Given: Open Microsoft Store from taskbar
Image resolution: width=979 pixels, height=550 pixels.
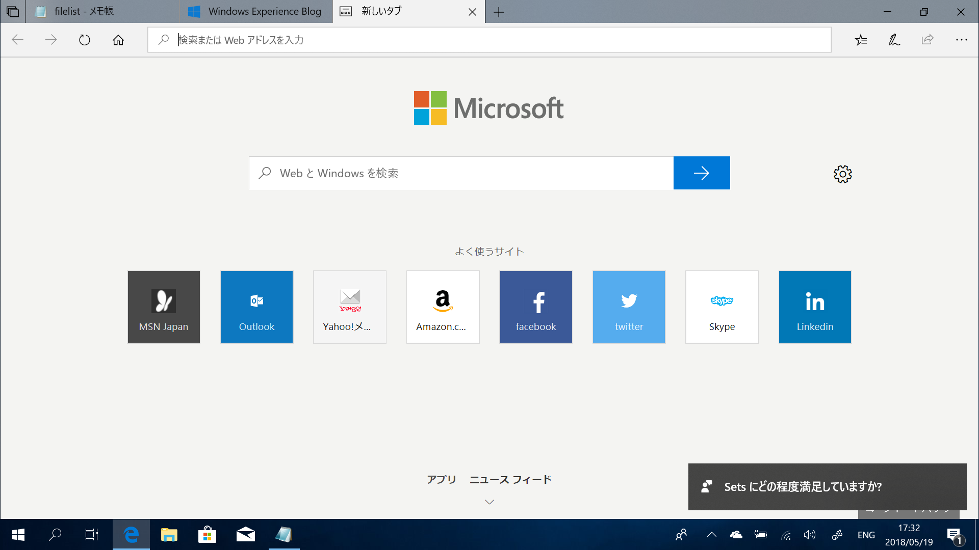Looking at the screenshot, I should (x=207, y=535).
